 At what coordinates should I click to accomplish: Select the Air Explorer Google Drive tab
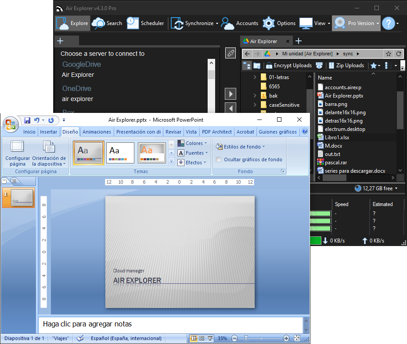coord(263,41)
